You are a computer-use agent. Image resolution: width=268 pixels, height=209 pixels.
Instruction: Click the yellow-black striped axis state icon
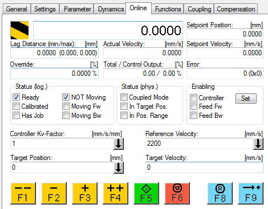[19, 30]
